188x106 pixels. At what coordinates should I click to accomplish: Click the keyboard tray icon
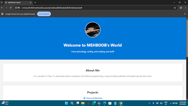157,103
